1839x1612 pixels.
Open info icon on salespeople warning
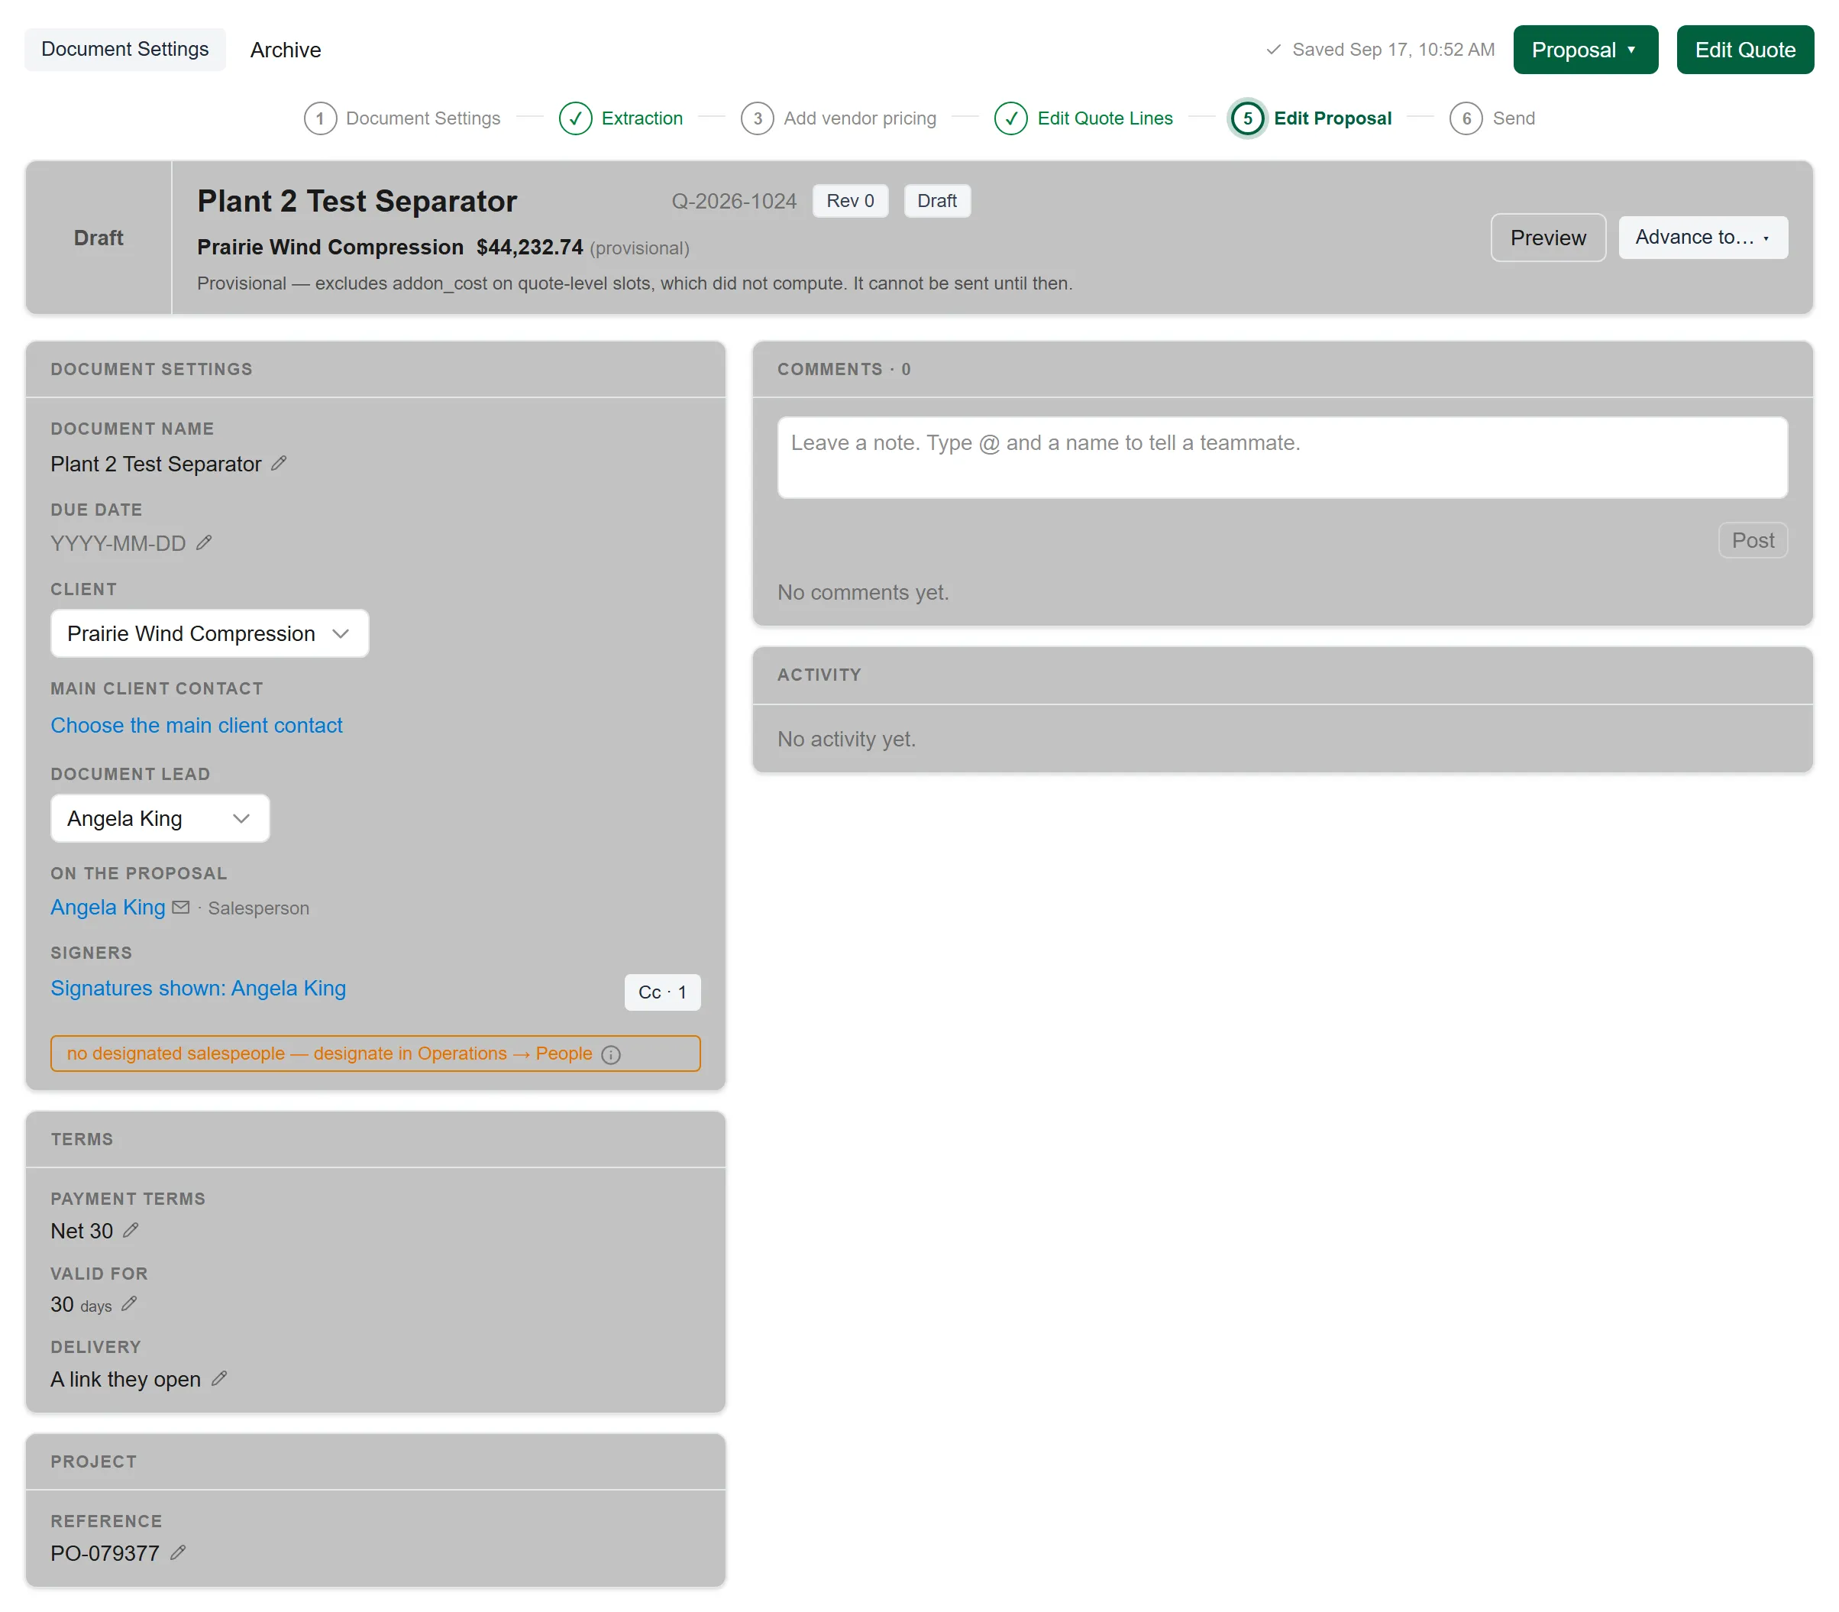click(x=612, y=1054)
